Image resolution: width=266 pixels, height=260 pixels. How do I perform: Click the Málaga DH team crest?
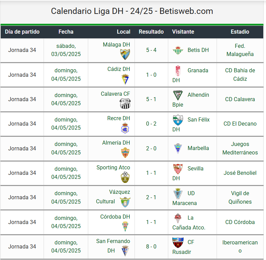click(x=125, y=54)
